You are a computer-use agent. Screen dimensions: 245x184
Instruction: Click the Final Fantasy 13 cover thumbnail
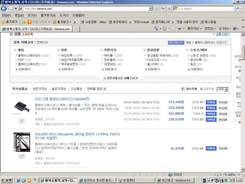[22, 142]
